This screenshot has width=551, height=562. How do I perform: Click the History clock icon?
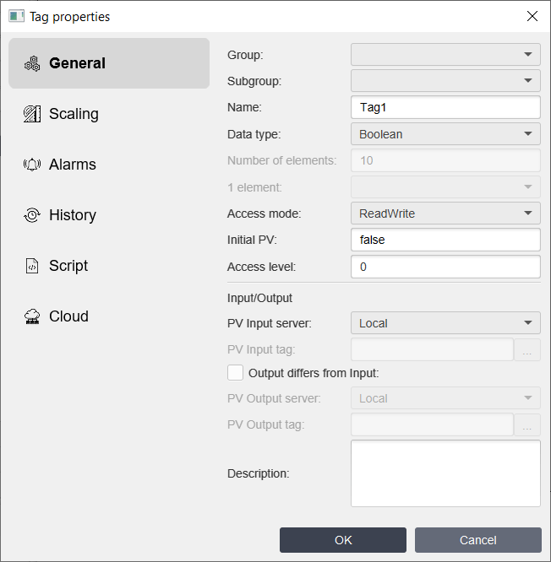pyautogui.click(x=32, y=215)
